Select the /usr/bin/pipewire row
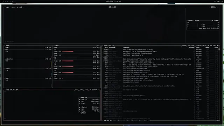 (x=161, y=111)
